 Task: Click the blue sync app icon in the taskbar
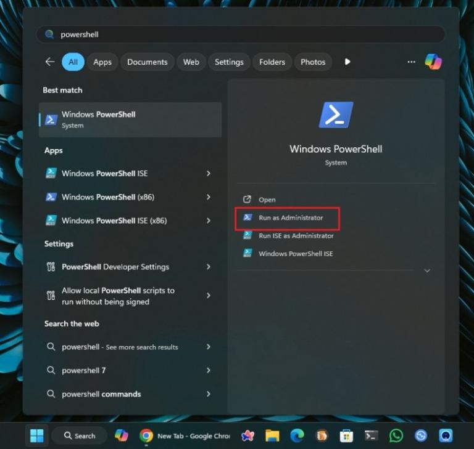pos(421,435)
